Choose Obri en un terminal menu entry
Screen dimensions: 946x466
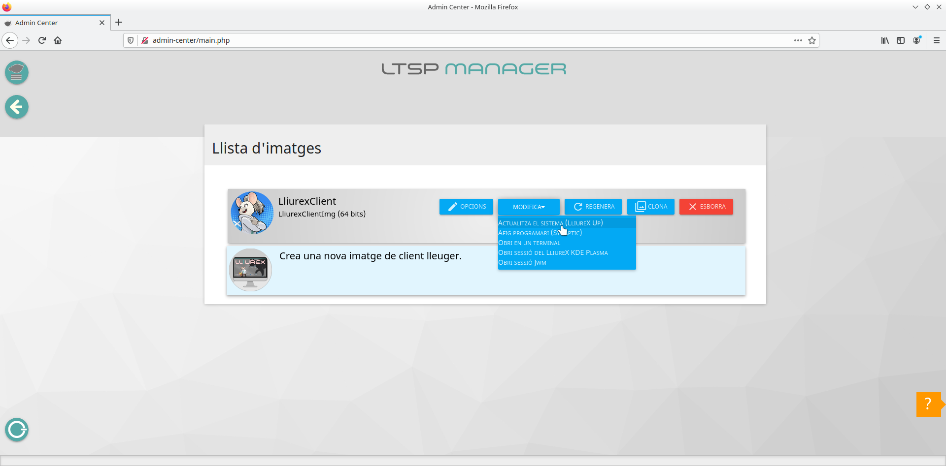click(529, 243)
